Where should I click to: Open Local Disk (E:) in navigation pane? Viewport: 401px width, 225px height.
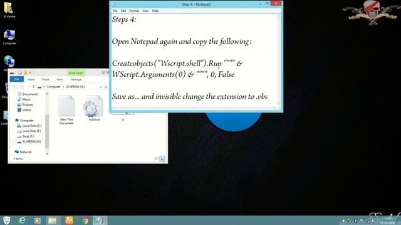point(29,131)
